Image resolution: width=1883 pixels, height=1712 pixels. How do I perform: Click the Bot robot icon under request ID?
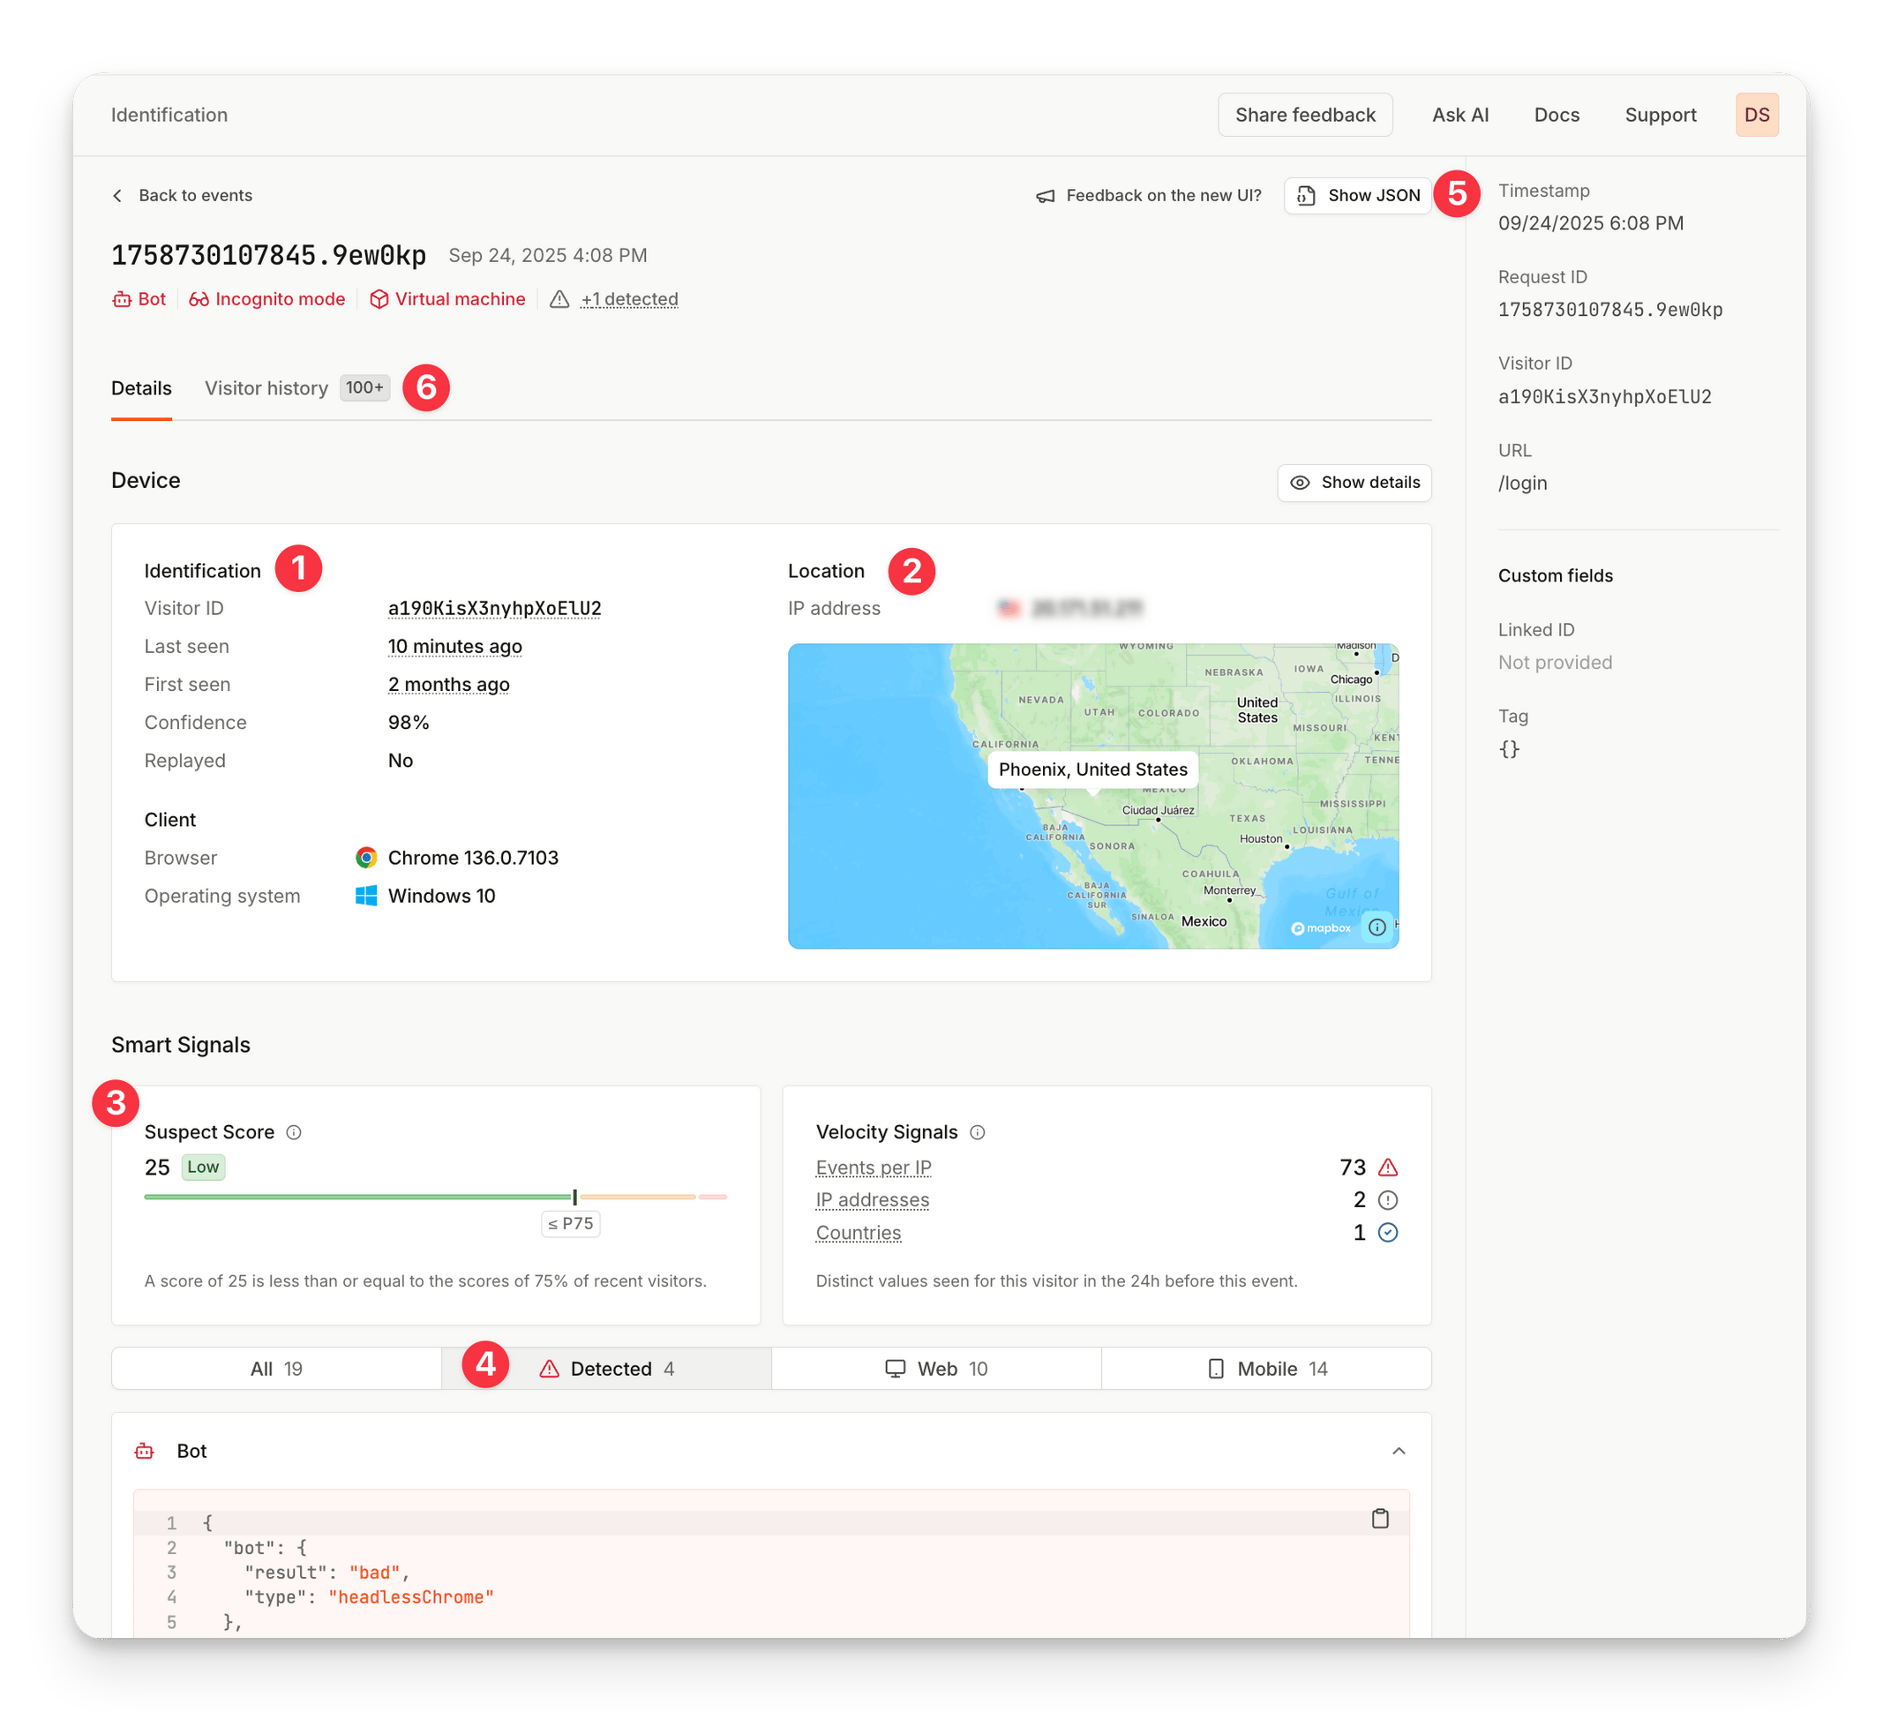(122, 300)
